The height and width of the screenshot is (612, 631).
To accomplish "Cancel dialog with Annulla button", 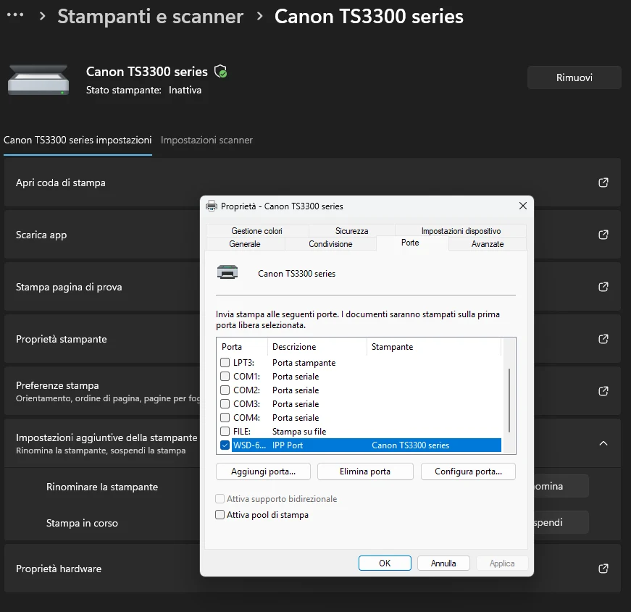I will pyautogui.click(x=443, y=563).
